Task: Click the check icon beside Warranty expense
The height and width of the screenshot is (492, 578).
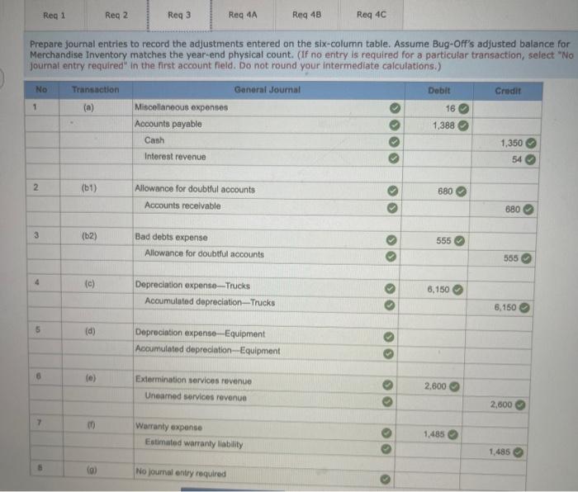Action: click(386, 433)
